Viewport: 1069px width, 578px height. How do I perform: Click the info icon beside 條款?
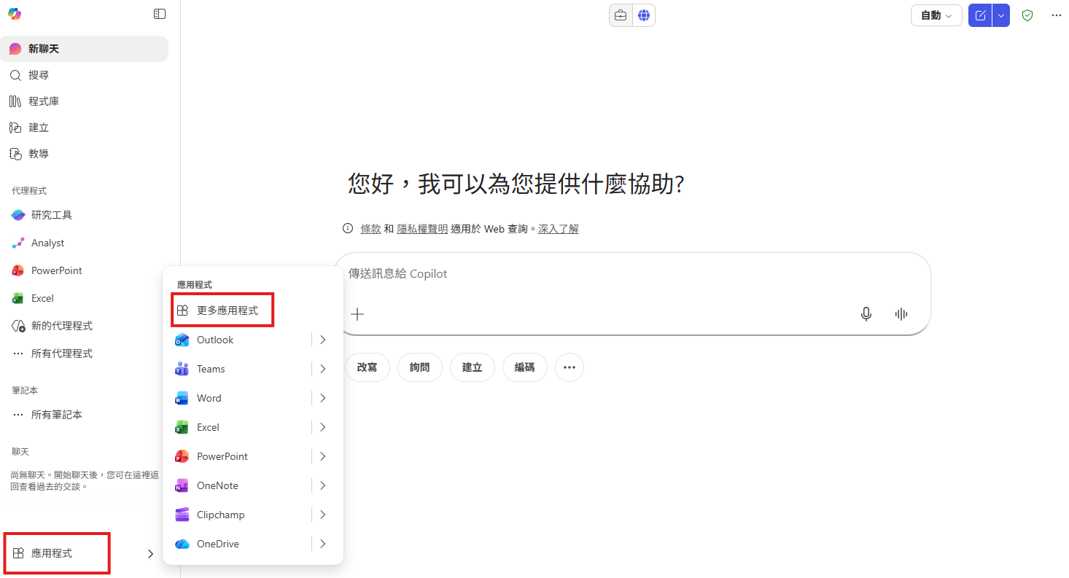(348, 228)
